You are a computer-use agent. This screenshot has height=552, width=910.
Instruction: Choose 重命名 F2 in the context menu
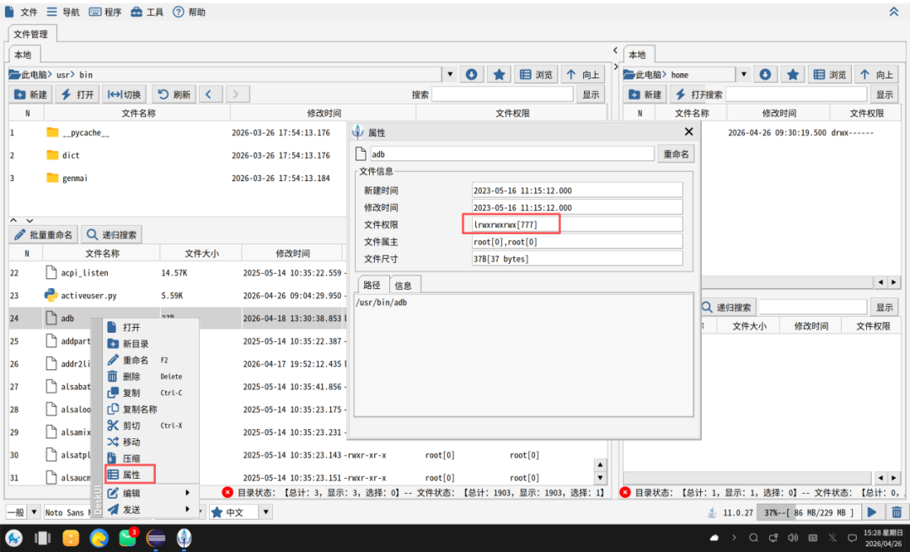click(x=151, y=360)
